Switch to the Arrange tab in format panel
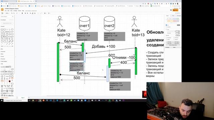 click(x=179, y=16)
